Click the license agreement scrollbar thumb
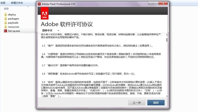This screenshot has width=198, height=112. 167,40
